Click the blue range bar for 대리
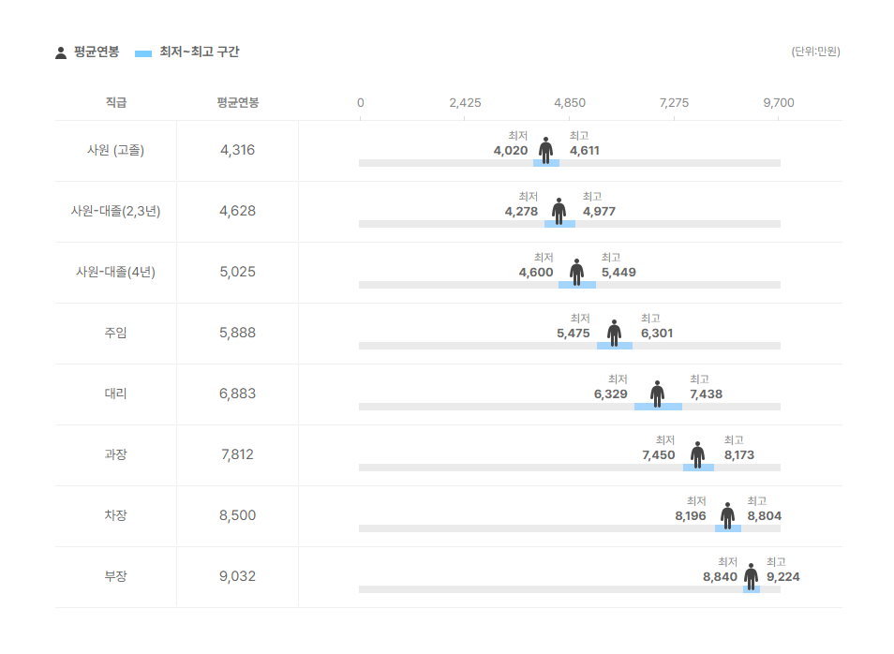 coord(658,407)
